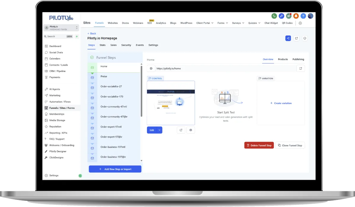This screenshot has width=355, height=207.
Task: Click the info icon for Pilotly.io Homepage
Action: coord(305,38)
